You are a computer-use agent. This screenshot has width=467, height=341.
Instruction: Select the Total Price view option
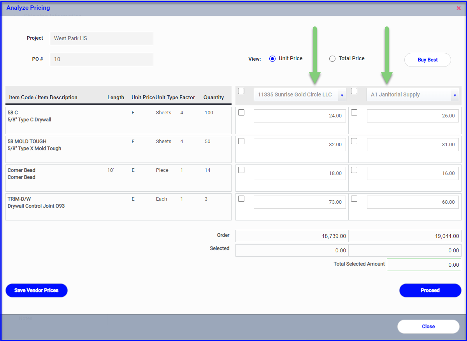tap(332, 59)
